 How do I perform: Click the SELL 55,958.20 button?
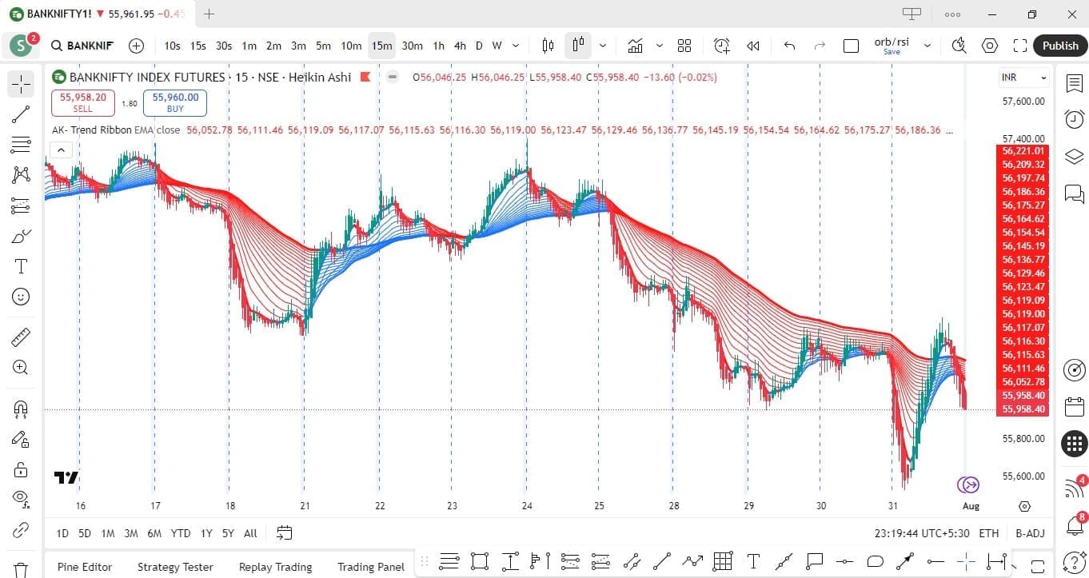coord(83,102)
